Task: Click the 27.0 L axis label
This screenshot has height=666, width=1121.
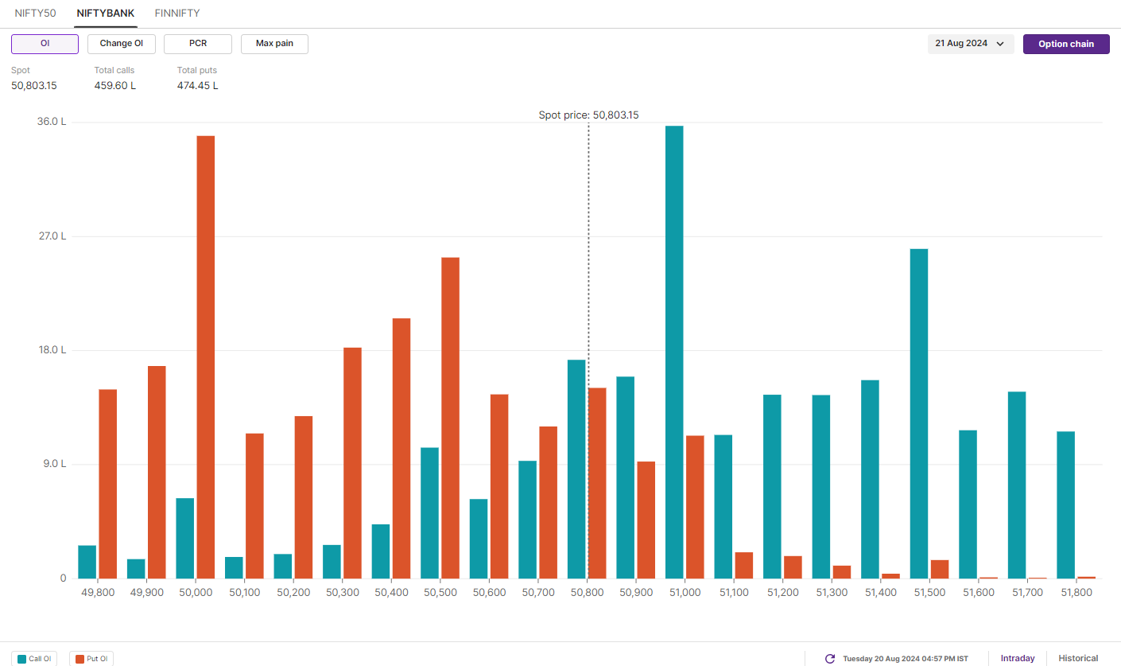Action: coord(52,236)
